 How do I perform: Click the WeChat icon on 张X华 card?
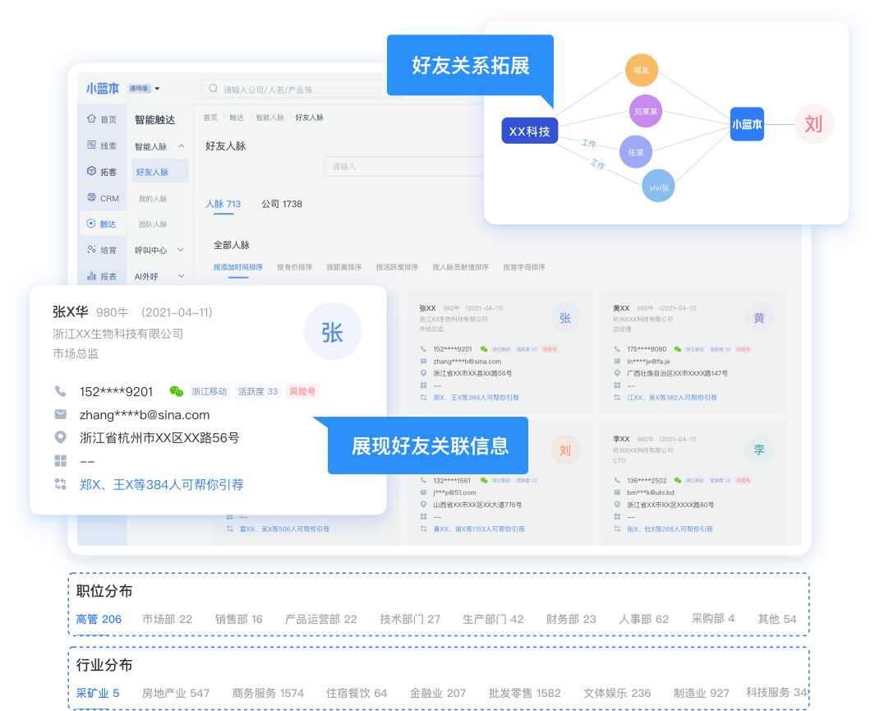(x=177, y=391)
